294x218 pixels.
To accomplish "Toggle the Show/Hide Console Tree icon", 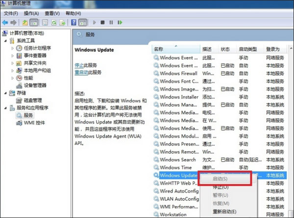I will click(x=34, y=23).
